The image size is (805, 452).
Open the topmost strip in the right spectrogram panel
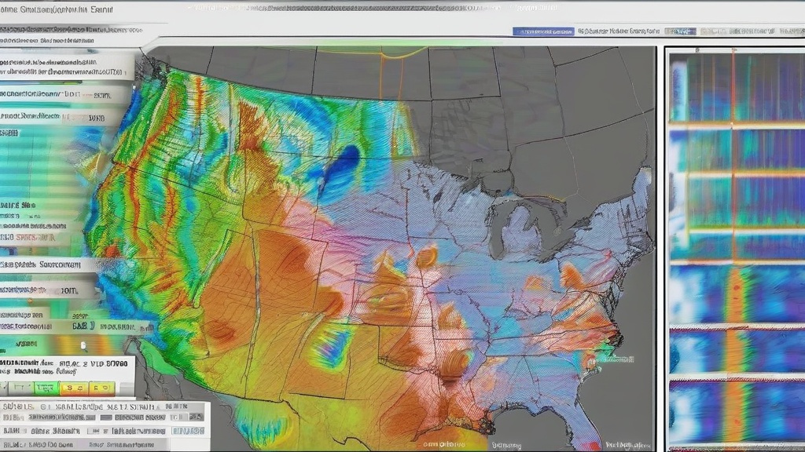click(x=737, y=86)
